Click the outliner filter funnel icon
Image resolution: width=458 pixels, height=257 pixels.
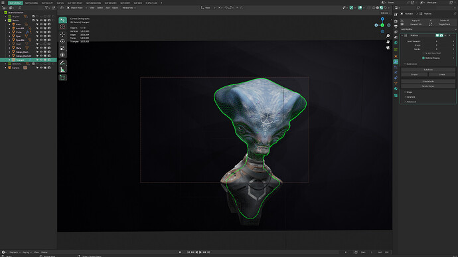click(46, 8)
